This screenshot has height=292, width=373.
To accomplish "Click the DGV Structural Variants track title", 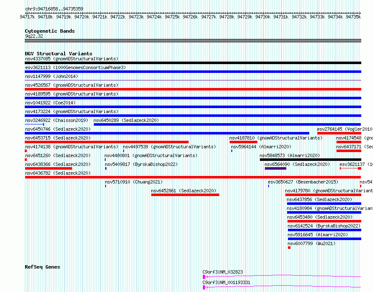I will click(59, 54).
